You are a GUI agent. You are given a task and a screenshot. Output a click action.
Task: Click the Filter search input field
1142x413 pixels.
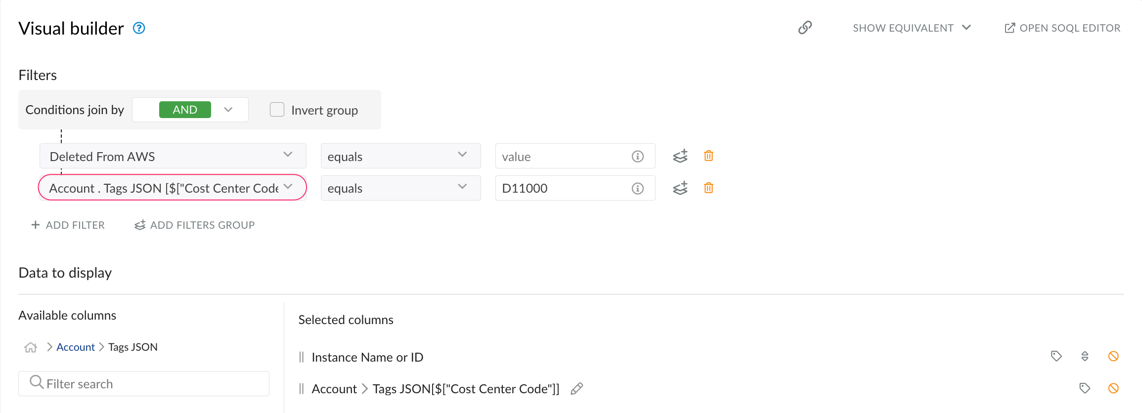click(143, 383)
